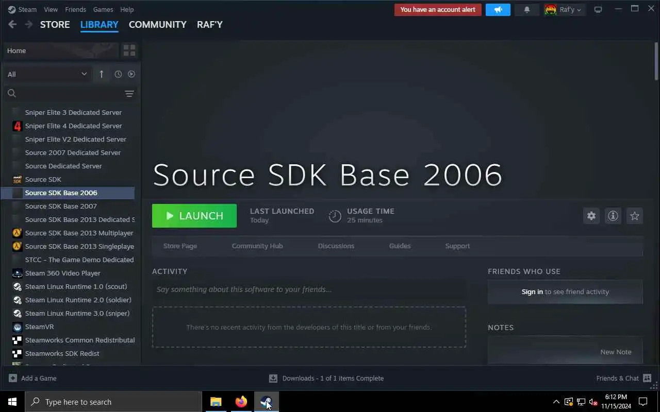The width and height of the screenshot is (660, 412).
Task: Open the Store Page link
Action: pos(180,246)
